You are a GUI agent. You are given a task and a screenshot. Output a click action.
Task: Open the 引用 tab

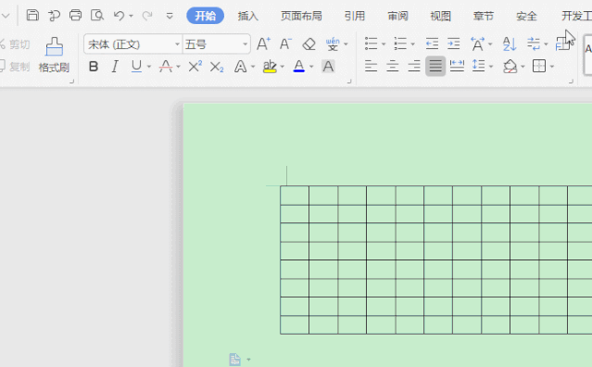pos(355,16)
